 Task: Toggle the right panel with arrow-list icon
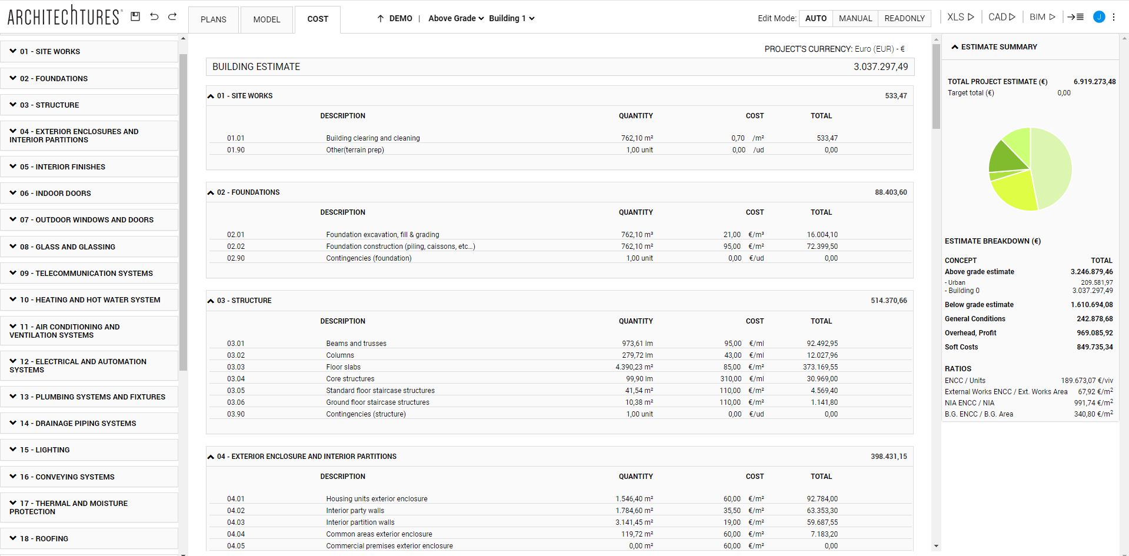pos(1075,17)
